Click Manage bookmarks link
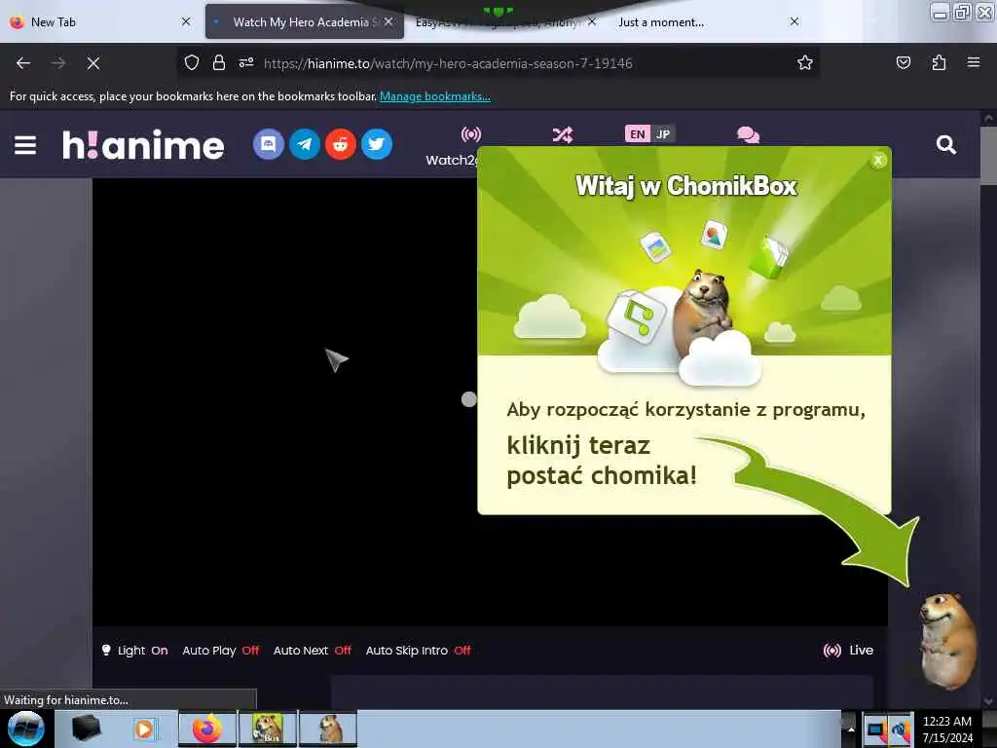The width and height of the screenshot is (997, 748). pyautogui.click(x=435, y=96)
